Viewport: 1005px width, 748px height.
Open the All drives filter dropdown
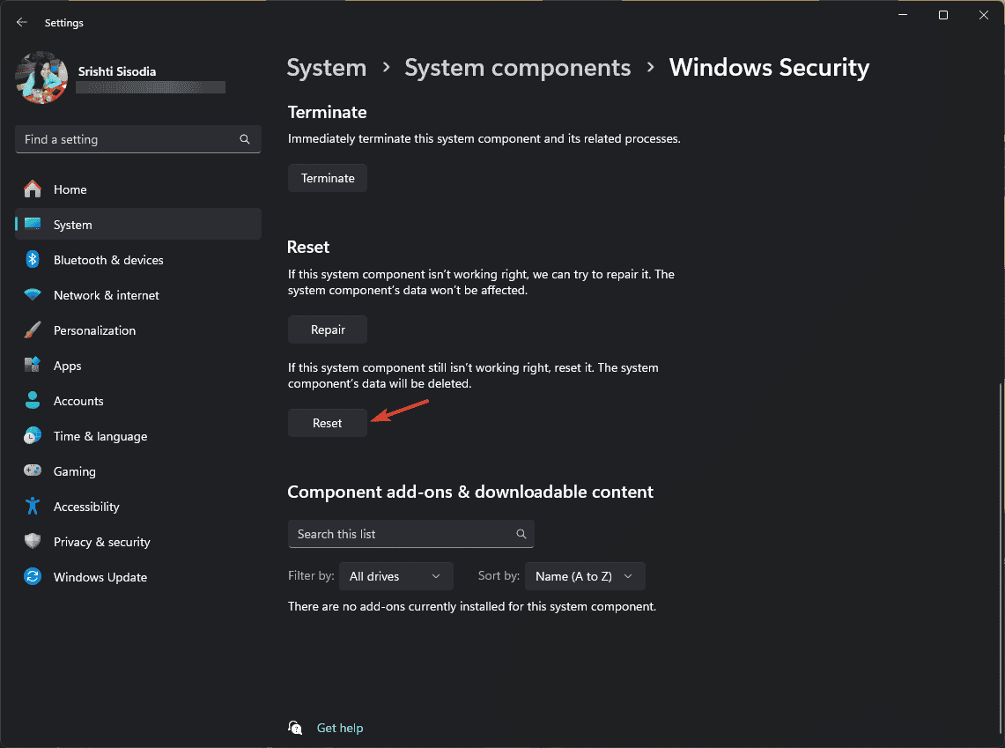[395, 575]
